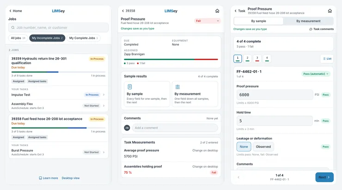Select the All jobs filter tab
Viewport: 342px width, 190px height.
click(x=18, y=38)
